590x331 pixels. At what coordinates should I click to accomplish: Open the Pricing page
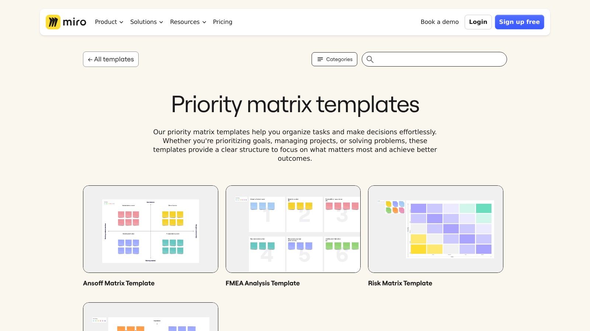223,22
